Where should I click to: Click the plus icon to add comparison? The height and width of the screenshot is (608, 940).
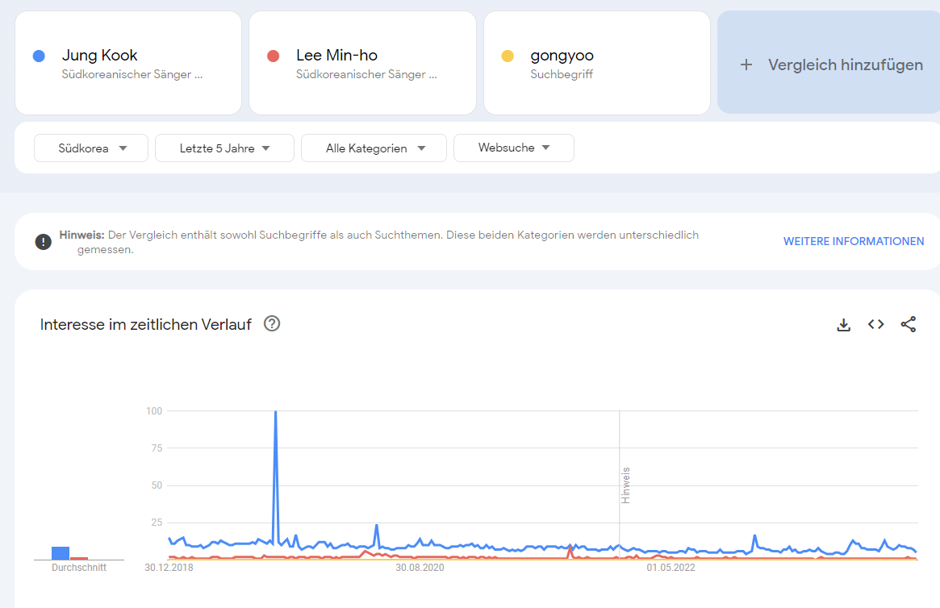746,65
